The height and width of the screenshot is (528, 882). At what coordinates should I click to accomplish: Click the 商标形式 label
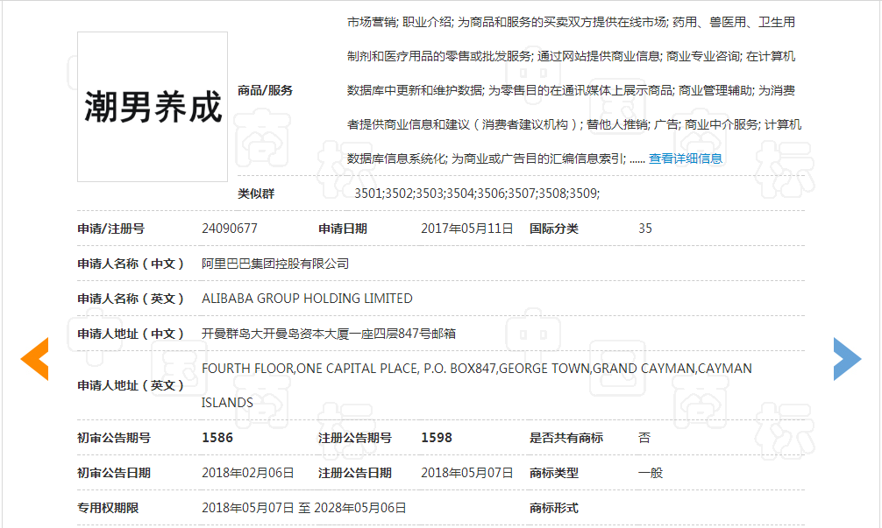553,509
